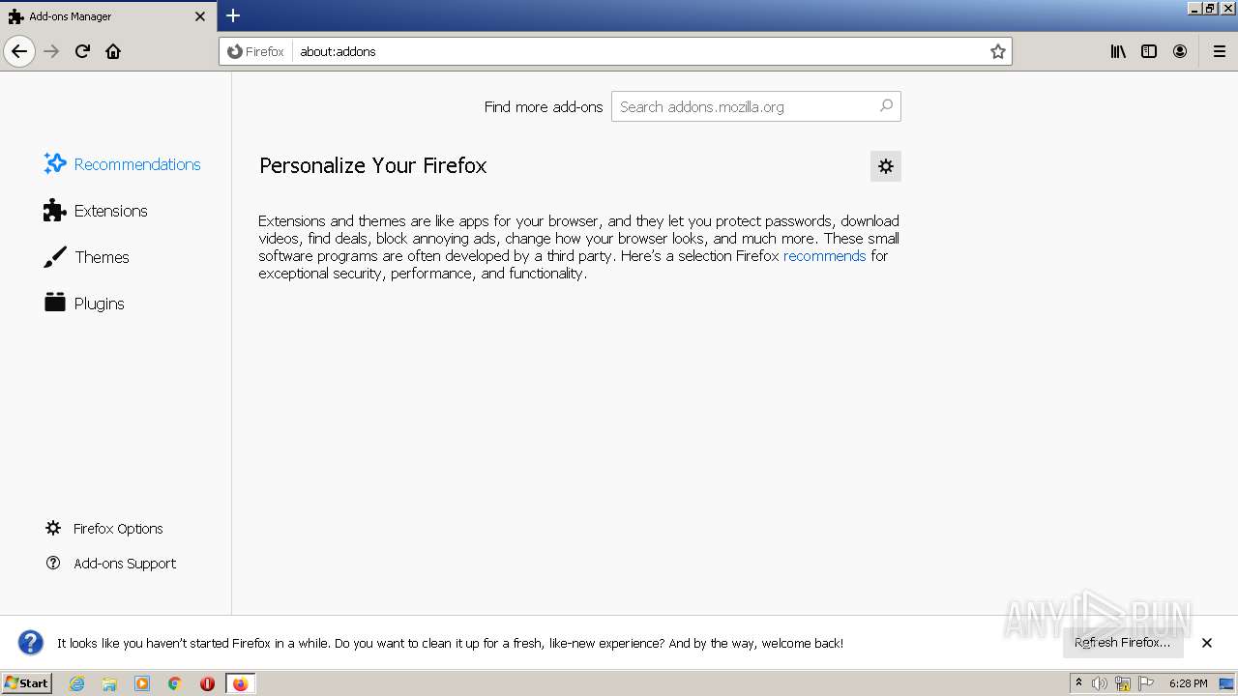Close the Add-ons Manager tab
Image resolution: width=1238 pixels, height=696 pixels.
200,16
